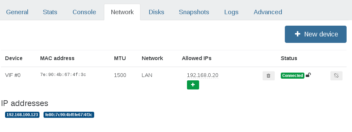The image size is (352, 132).
Task: Go to the Disks tab
Action: click(x=157, y=12)
